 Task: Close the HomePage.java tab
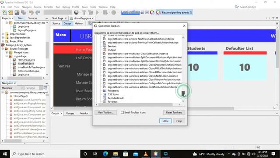coord(93,18)
